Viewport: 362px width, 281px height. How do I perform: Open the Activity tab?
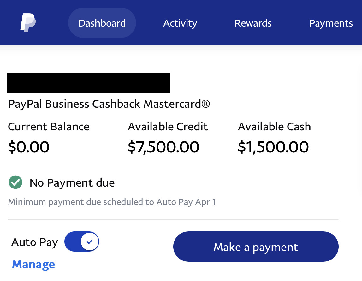pyautogui.click(x=180, y=23)
